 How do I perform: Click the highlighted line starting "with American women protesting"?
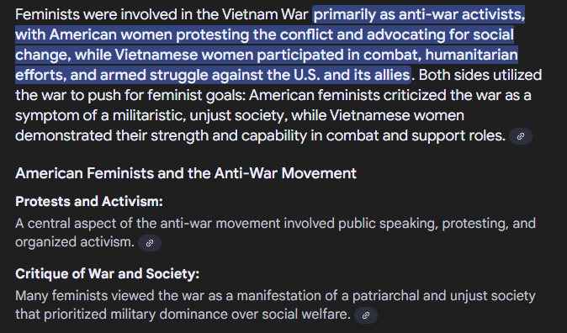click(264, 34)
